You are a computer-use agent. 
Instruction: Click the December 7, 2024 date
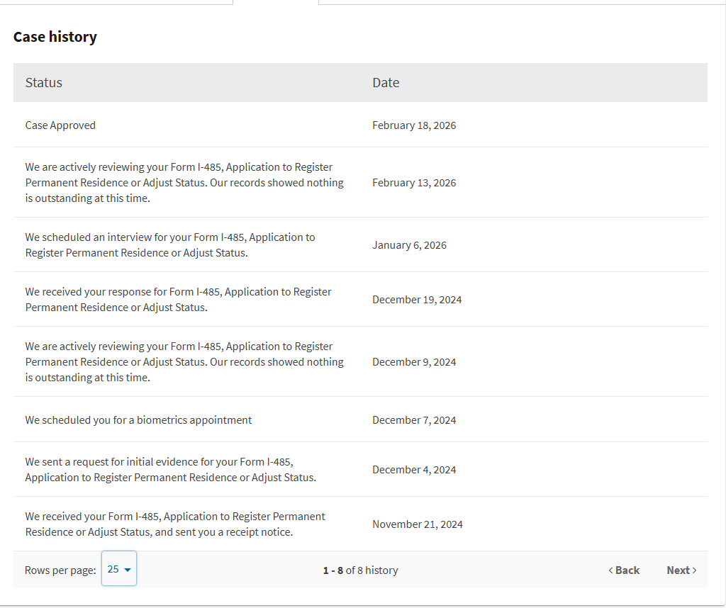click(x=414, y=420)
